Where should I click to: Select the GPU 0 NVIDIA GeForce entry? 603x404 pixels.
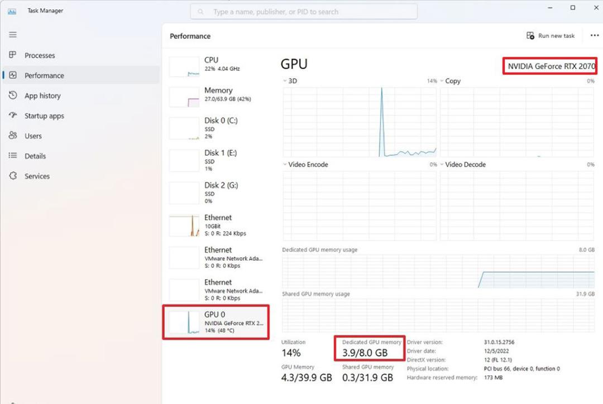point(216,322)
